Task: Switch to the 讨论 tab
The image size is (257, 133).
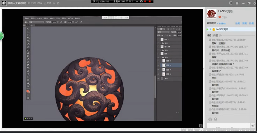Action: 209,36
